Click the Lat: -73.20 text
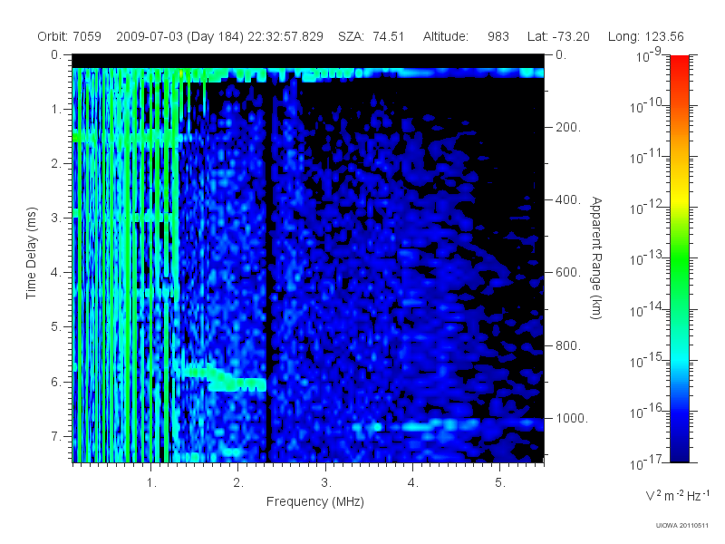 click(558, 36)
